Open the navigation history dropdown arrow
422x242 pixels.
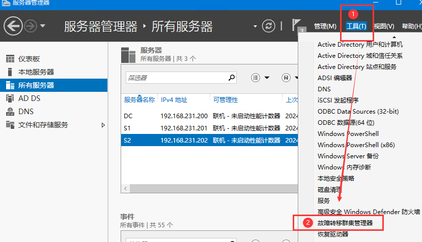pos(43,26)
